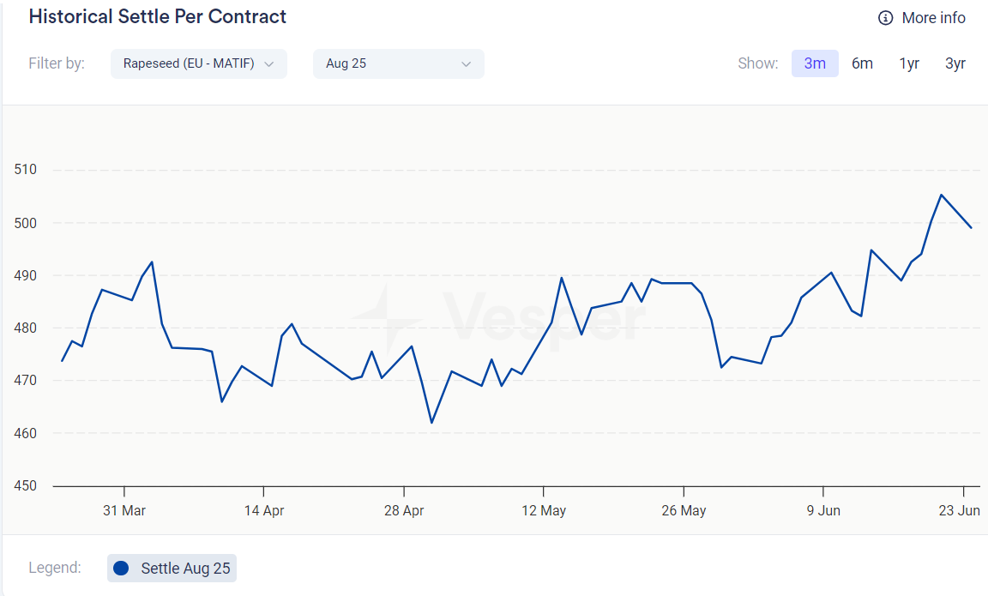Open the Rapeseed (EU - MATIF) commodity dropdown
The height and width of the screenshot is (596, 988).
(198, 63)
